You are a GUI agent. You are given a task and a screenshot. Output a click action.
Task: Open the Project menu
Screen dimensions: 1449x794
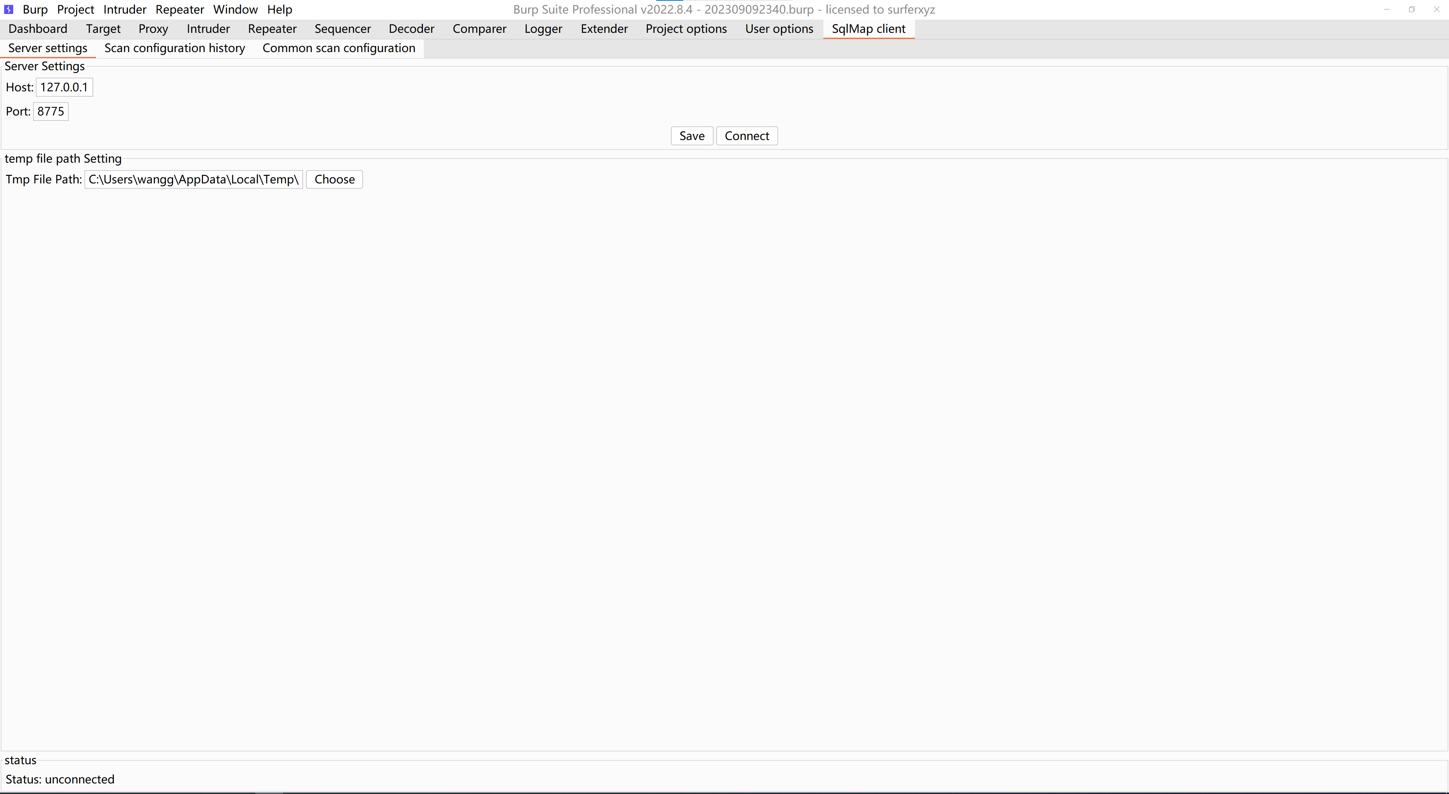pos(75,9)
